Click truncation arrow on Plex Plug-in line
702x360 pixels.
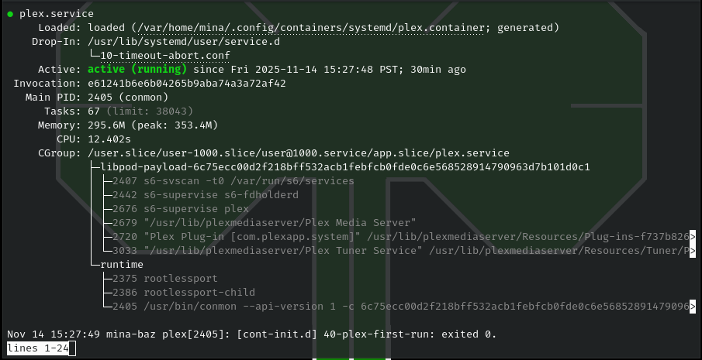coord(693,237)
